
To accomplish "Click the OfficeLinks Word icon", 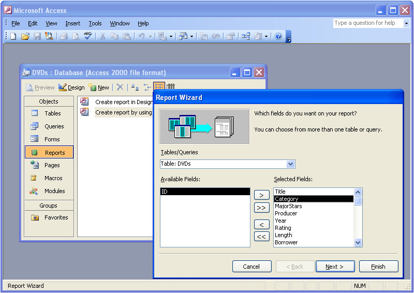I will click(162, 36).
